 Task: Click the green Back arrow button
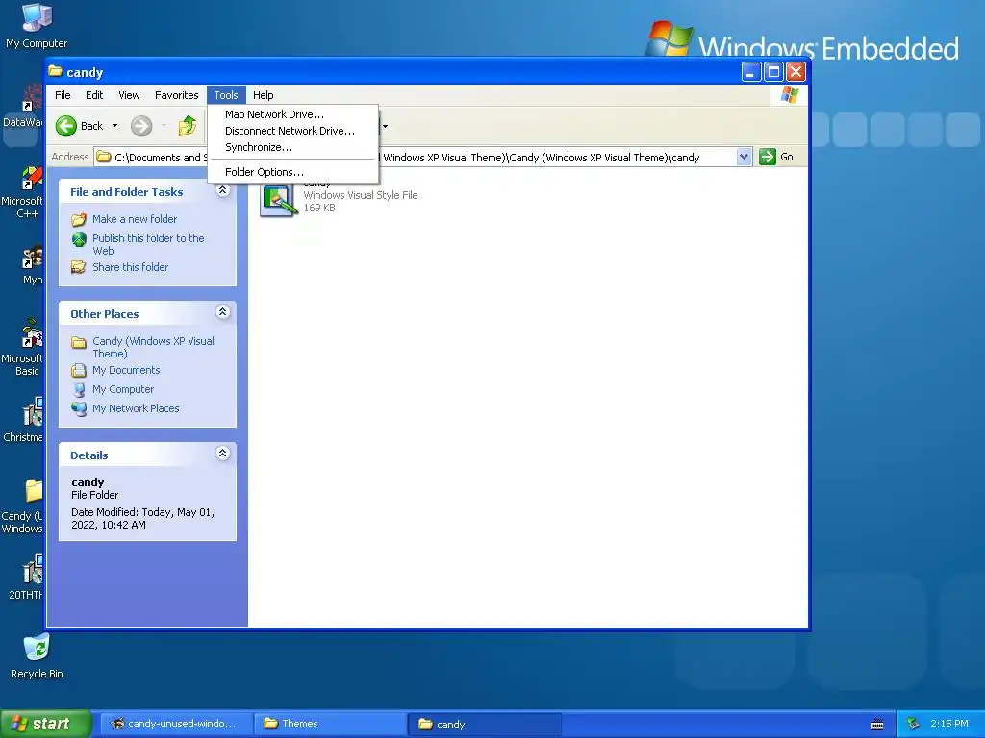[x=66, y=126]
